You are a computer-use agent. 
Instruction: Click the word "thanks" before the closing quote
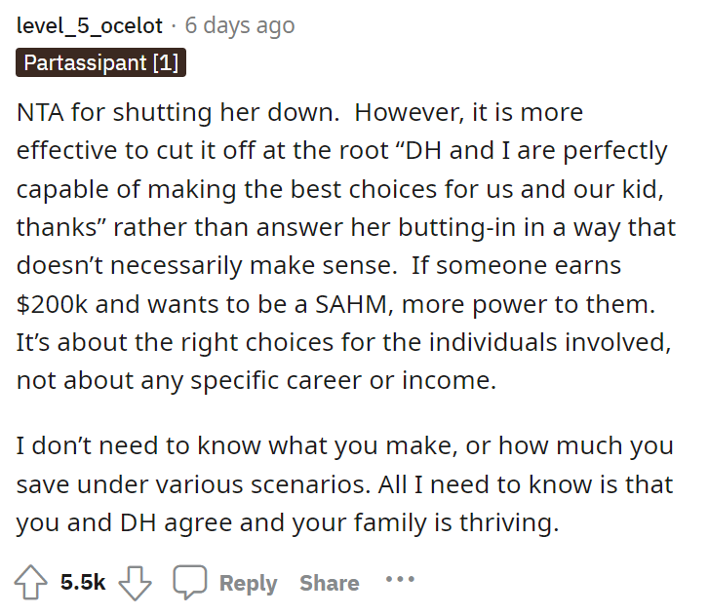[57, 227]
